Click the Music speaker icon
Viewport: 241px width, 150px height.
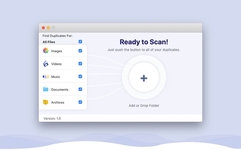pyautogui.click(x=45, y=76)
